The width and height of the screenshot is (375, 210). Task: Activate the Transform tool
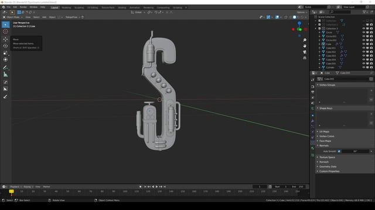(5, 60)
